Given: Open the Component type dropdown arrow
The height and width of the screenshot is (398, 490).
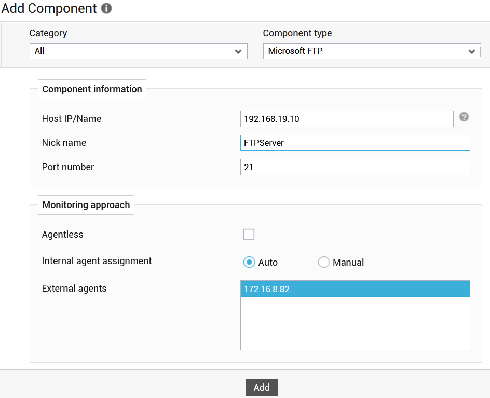Looking at the screenshot, I should click(x=471, y=51).
